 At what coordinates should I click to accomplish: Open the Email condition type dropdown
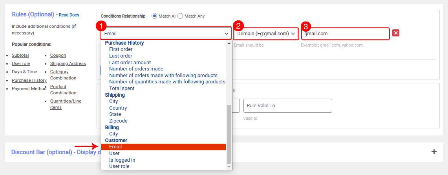pos(166,33)
